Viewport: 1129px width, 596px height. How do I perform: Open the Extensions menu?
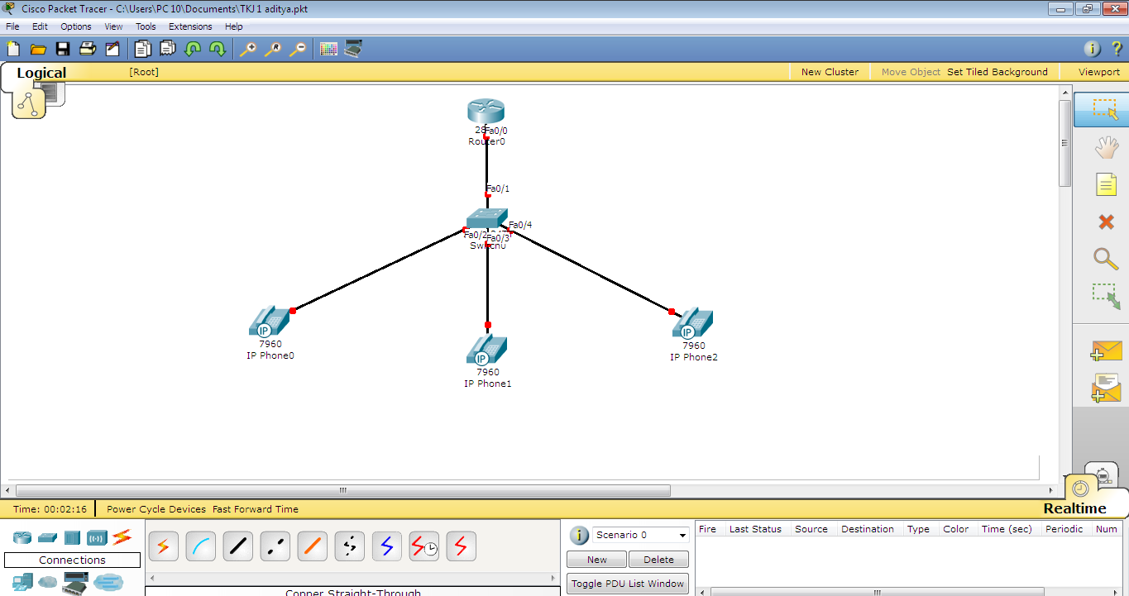(x=190, y=26)
